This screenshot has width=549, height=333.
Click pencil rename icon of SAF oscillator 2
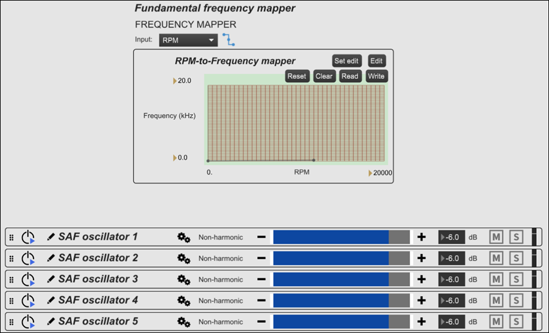click(x=51, y=258)
